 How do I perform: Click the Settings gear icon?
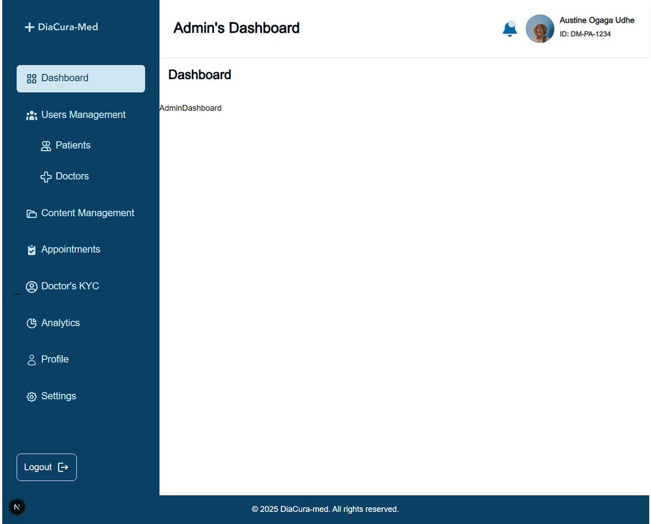pyautogui.click(x=31, y=397)
